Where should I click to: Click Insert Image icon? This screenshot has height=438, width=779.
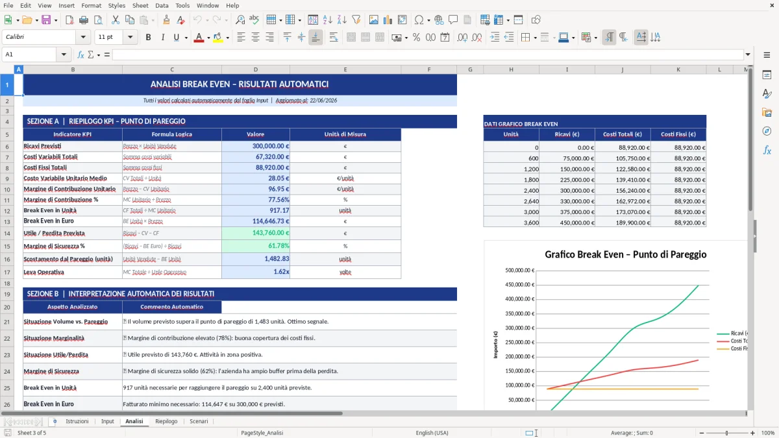373,20
